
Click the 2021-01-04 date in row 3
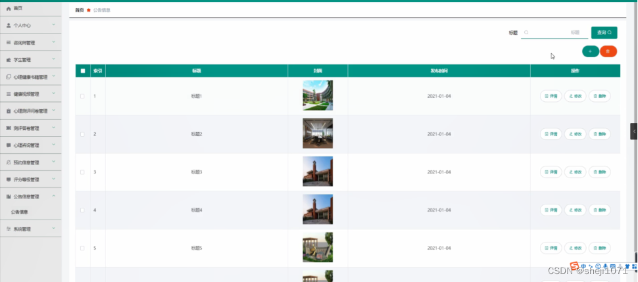(439, 172)
